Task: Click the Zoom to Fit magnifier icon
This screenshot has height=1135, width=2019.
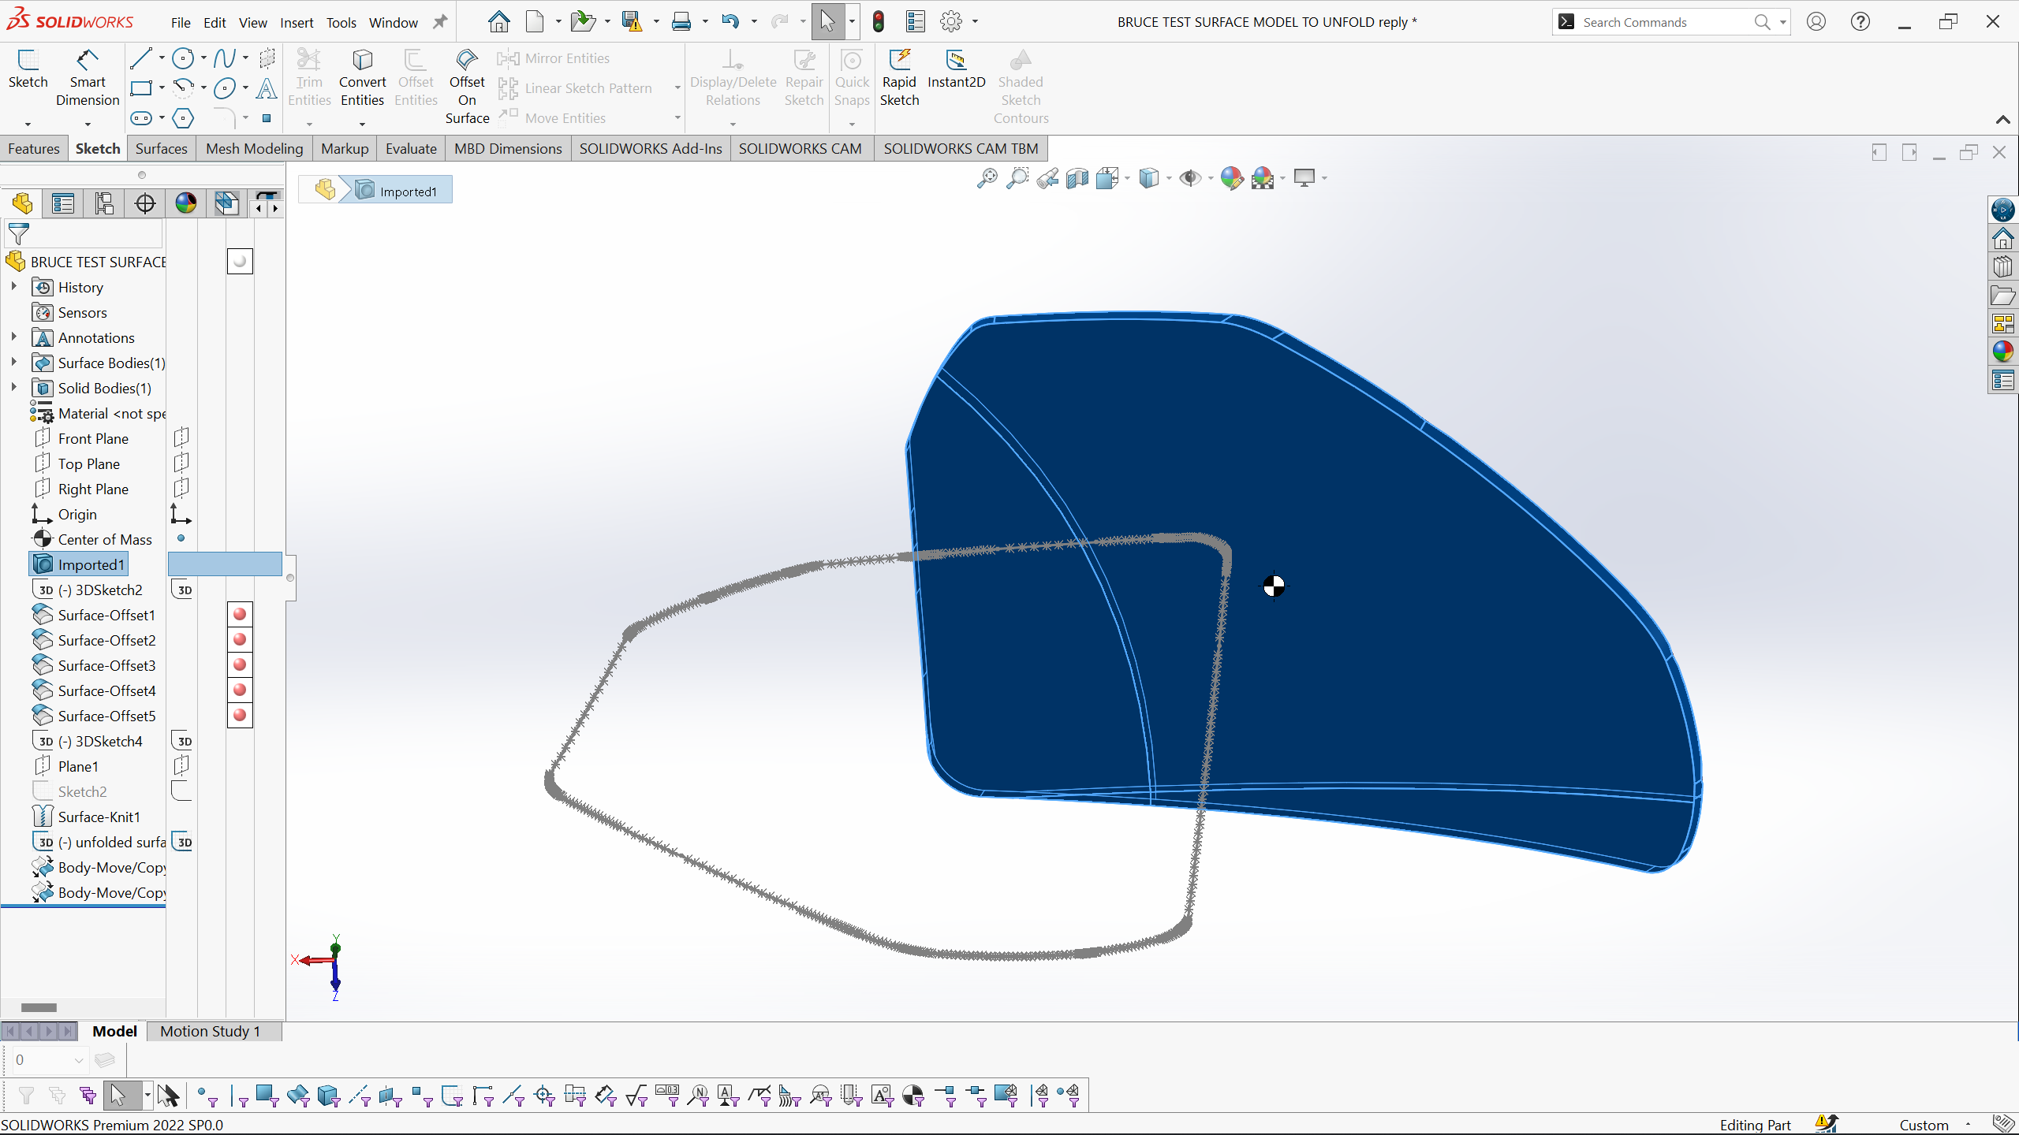Action: click(987, 178)
